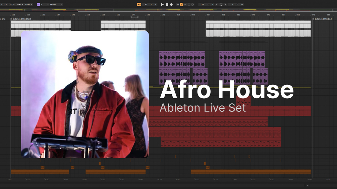Click the 100% groove amount field
337x189 pixels.
[12, 4]
